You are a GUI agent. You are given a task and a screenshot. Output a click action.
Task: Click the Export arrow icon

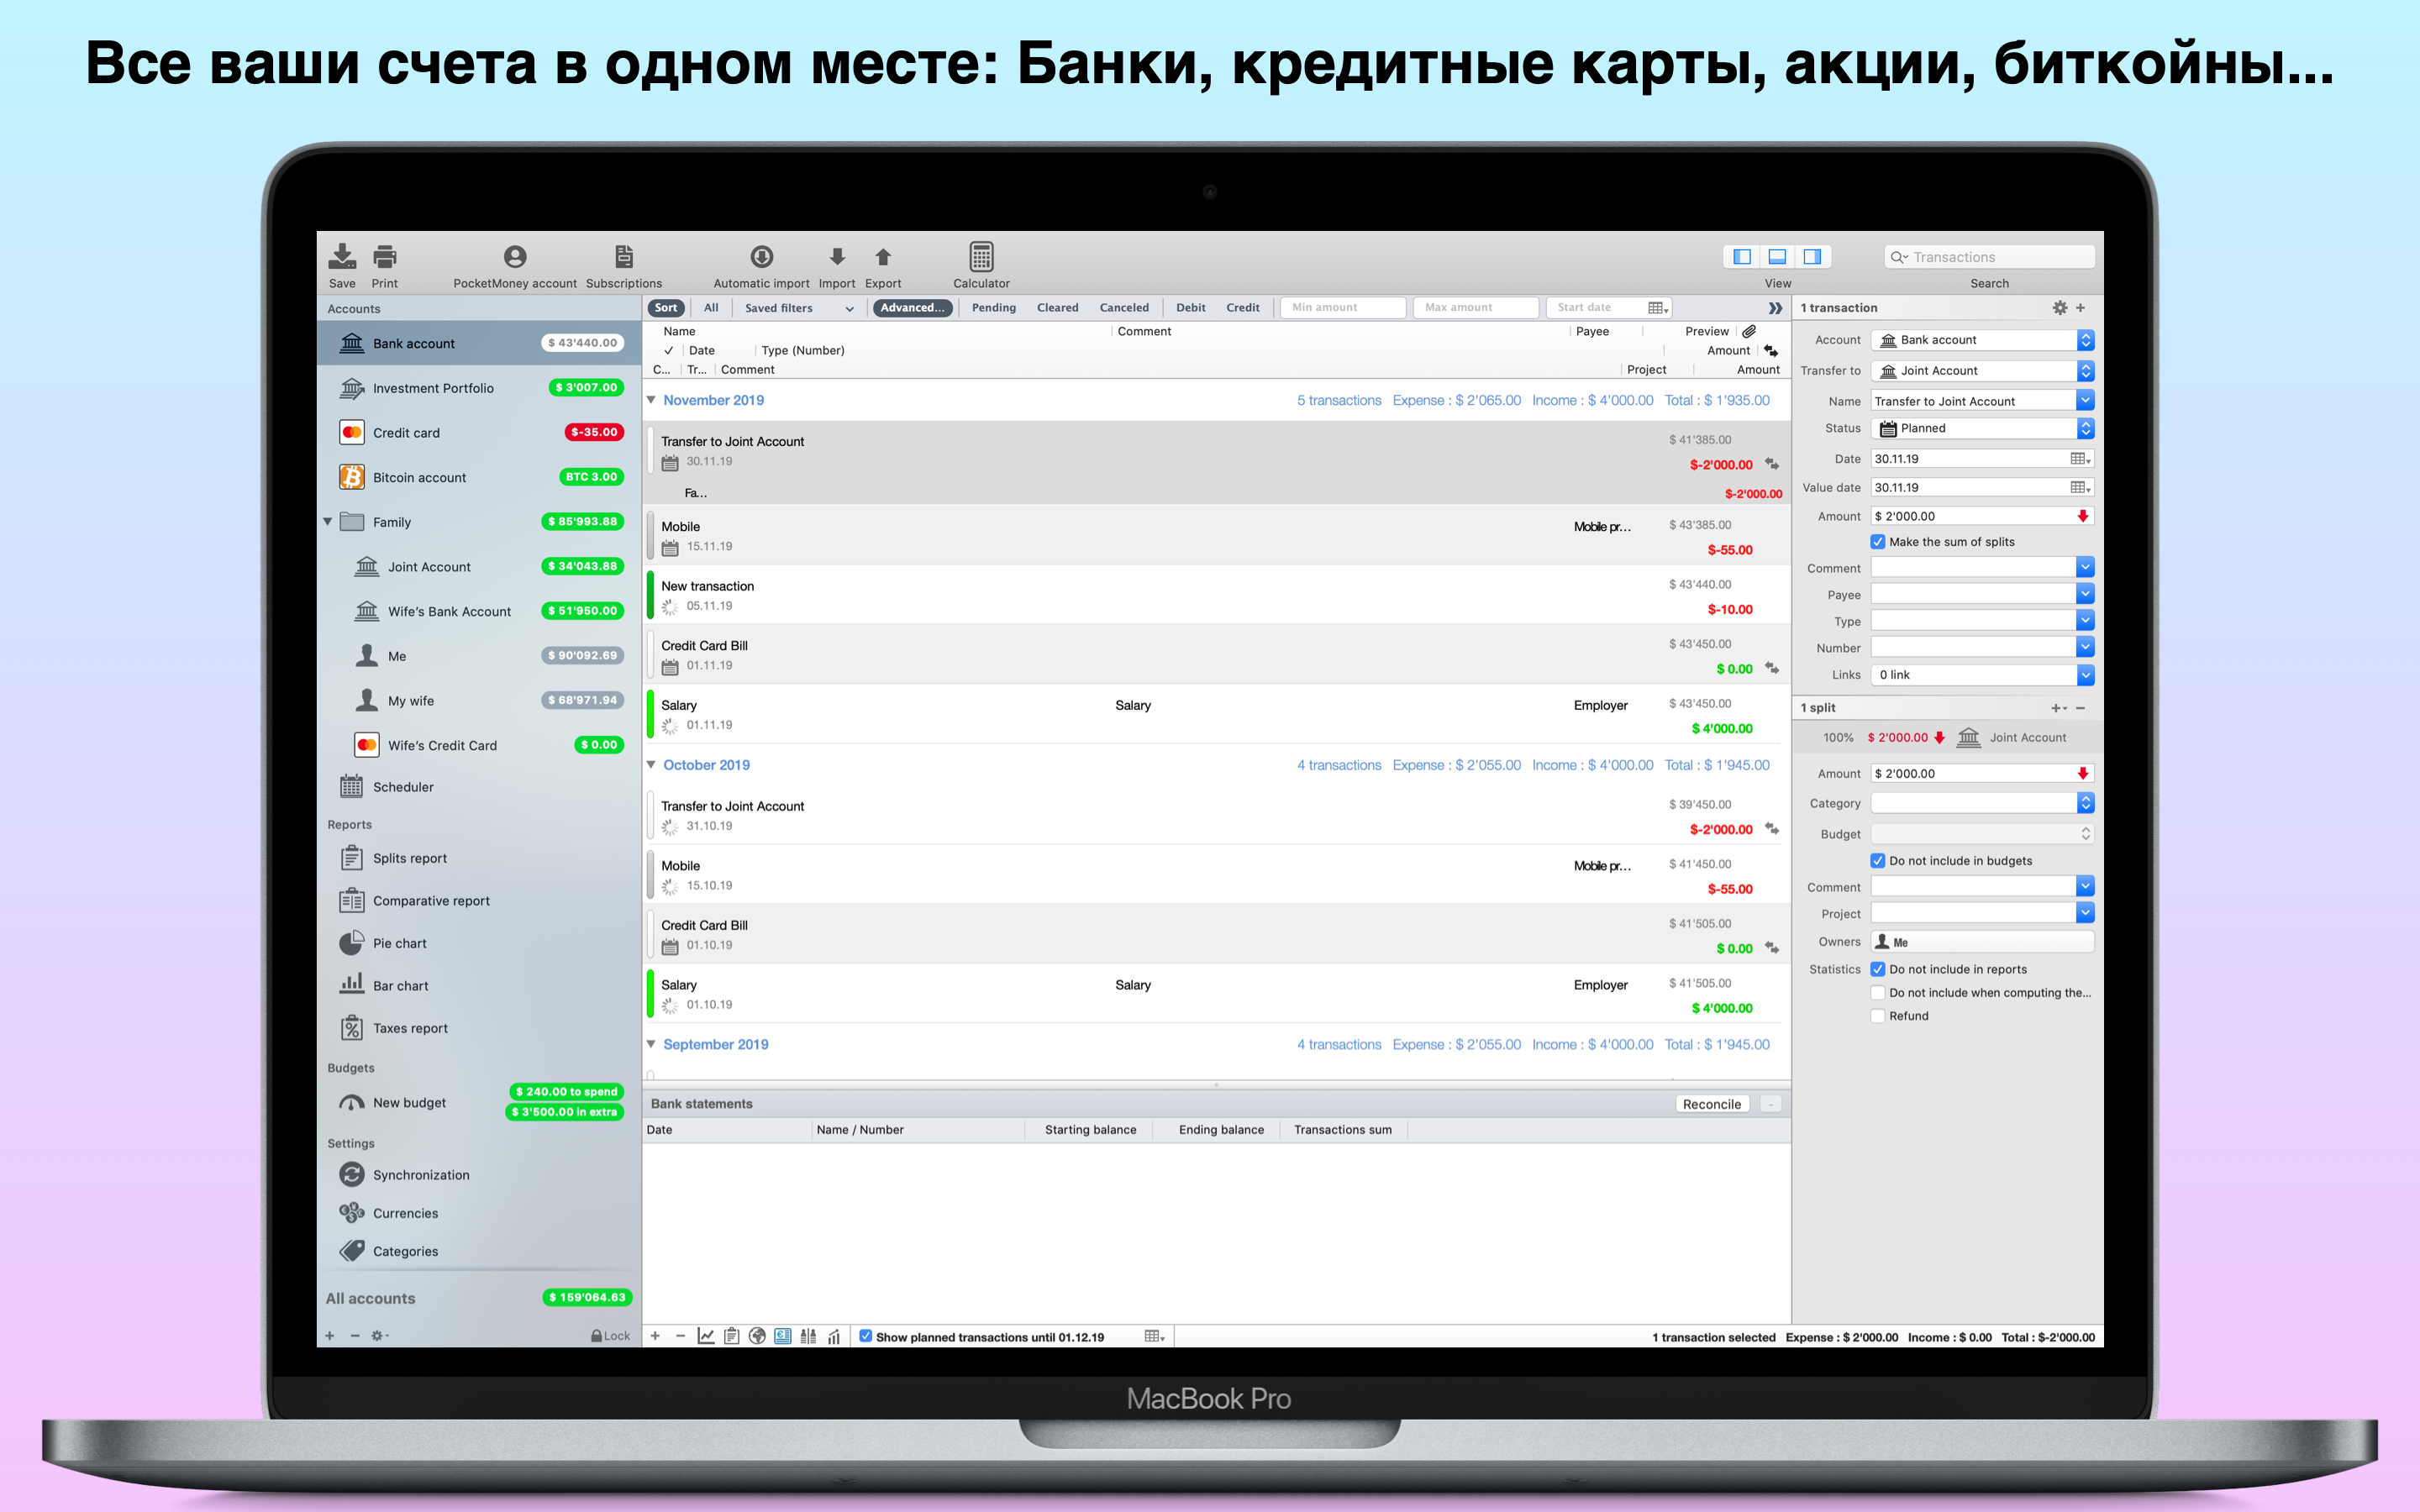pos(883,257)
